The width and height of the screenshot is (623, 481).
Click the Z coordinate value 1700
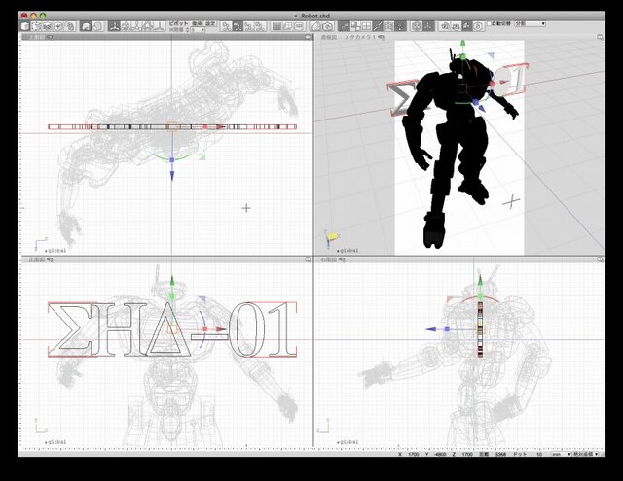tap(467, 454)
